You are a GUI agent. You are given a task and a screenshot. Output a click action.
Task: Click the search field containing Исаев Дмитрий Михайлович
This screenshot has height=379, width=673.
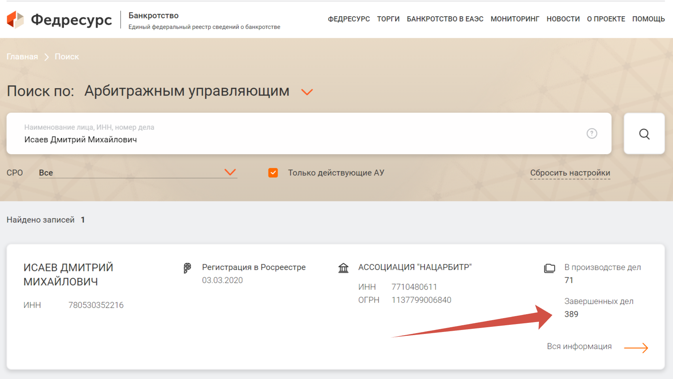pos(309,134)
